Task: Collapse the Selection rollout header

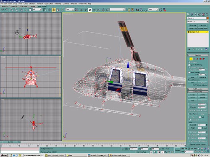Action: click(x=198, y=55)
